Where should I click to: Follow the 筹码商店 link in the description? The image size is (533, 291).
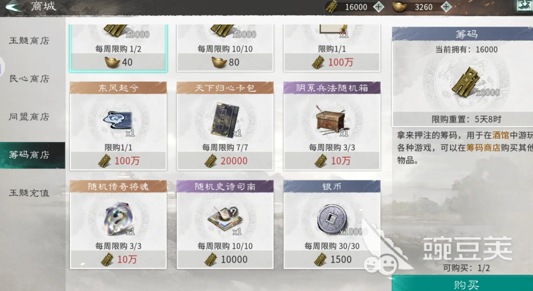[483, 148]
